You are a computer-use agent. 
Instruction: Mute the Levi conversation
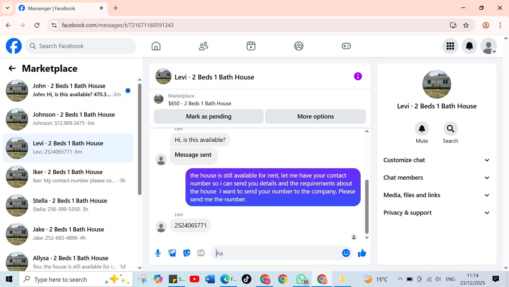click(422, 129)
